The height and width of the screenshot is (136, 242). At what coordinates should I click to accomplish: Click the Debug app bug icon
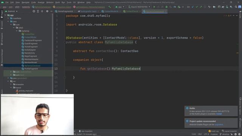(x=166, y=7)
